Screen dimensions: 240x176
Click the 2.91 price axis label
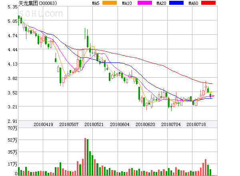12,121
